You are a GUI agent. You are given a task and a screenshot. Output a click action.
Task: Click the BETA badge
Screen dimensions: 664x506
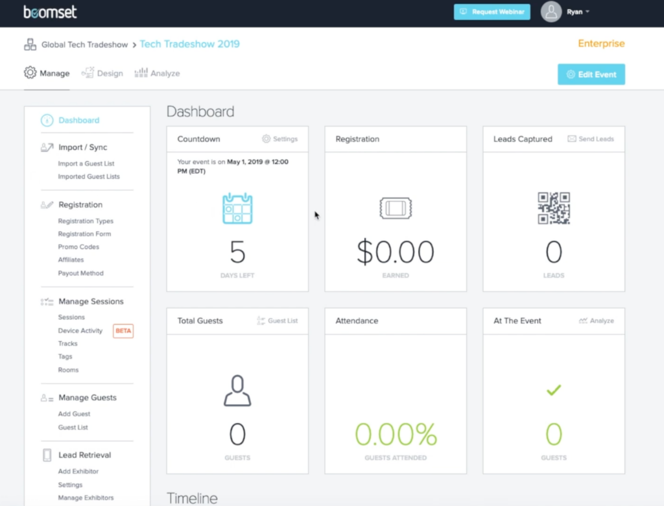123,331
